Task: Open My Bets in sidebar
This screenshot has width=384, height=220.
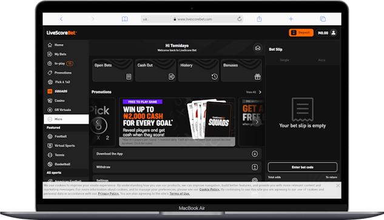Action: (66, 54)
